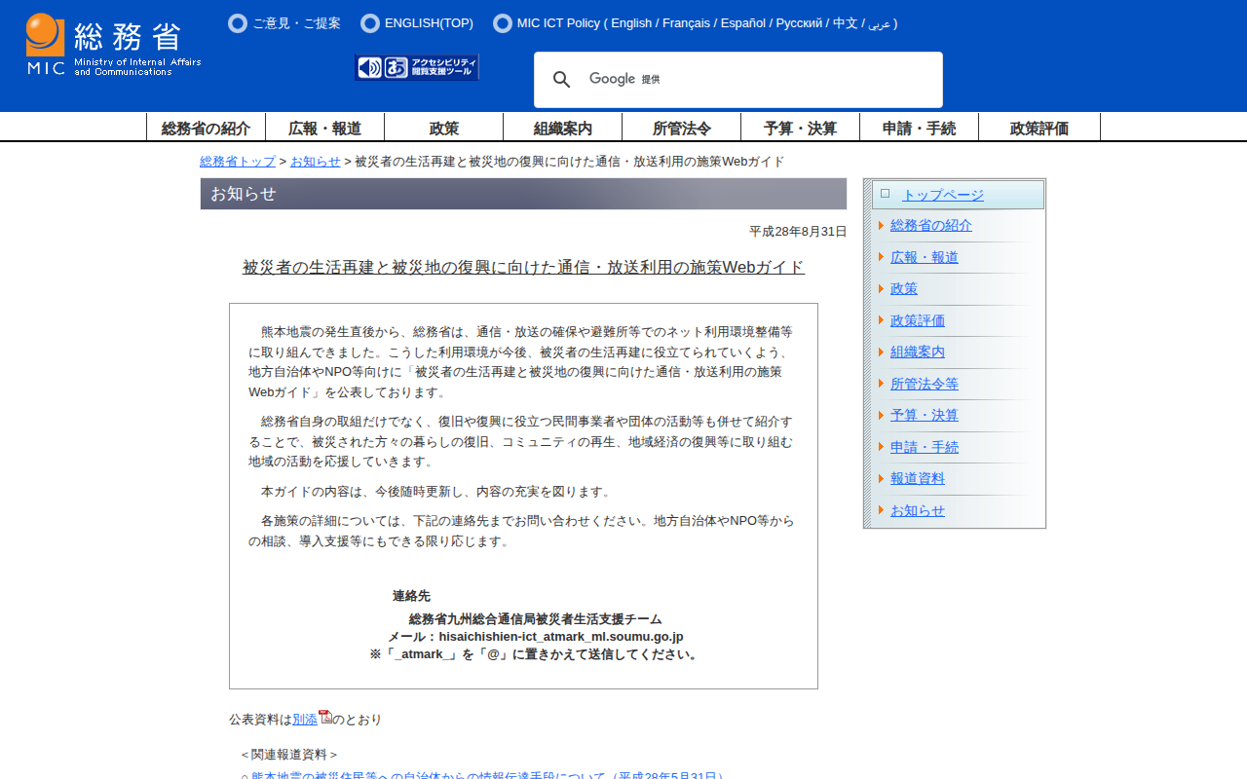Click the 総務省トップ breadcrumb link
Screen dimensions: 1247x779
(238, 162)
